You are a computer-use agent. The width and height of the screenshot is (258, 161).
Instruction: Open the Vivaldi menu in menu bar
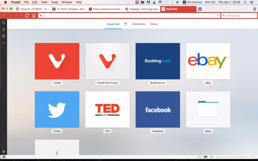coord(15,2)
